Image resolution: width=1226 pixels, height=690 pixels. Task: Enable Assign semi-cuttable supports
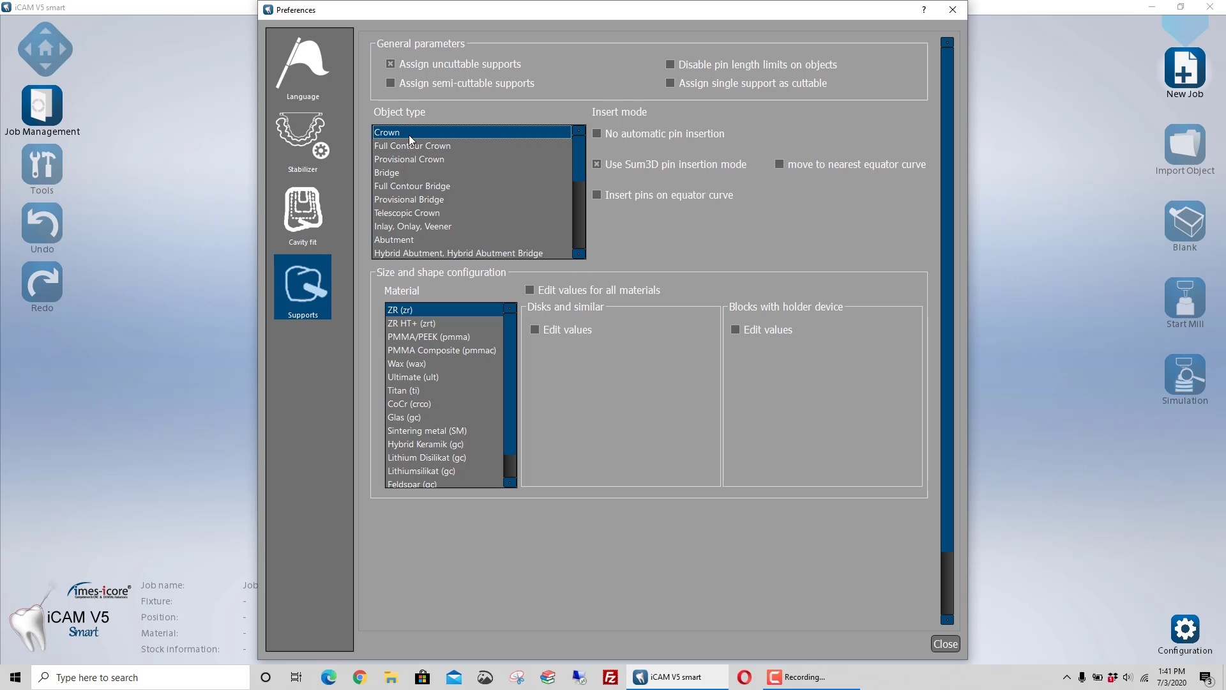(x=390, y=82)
